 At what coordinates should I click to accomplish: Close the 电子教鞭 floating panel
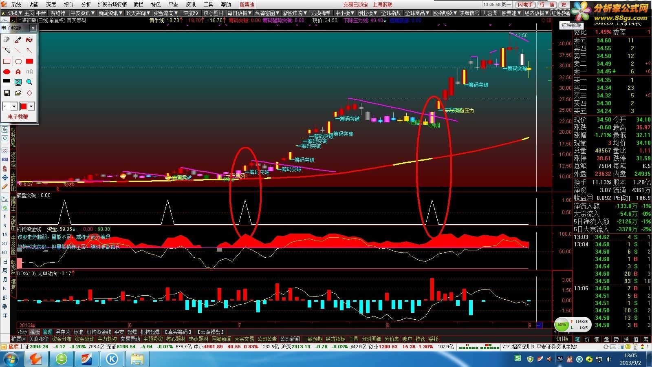33,28
